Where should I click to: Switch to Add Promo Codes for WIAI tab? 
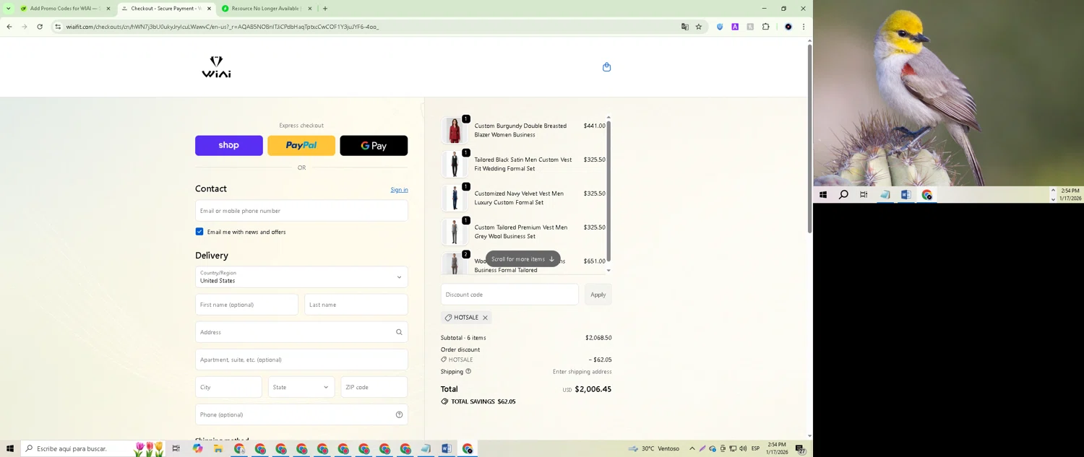coord(64,9)
